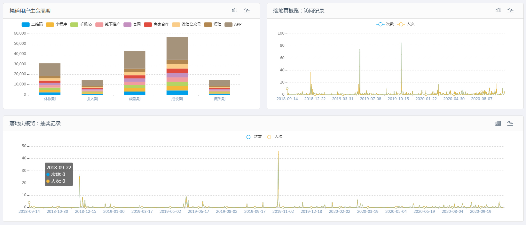Toggle 人次 series in lottery records chart
The height and width of the screenshot is (225, 526).
click(274, 137)
